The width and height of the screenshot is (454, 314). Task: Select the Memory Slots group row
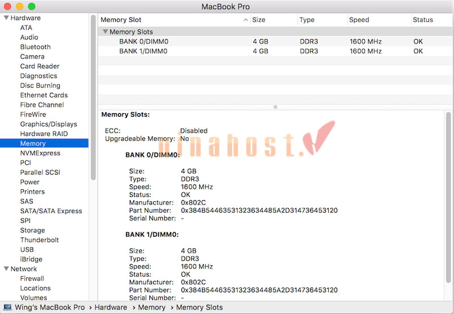[x=275, y=32]
